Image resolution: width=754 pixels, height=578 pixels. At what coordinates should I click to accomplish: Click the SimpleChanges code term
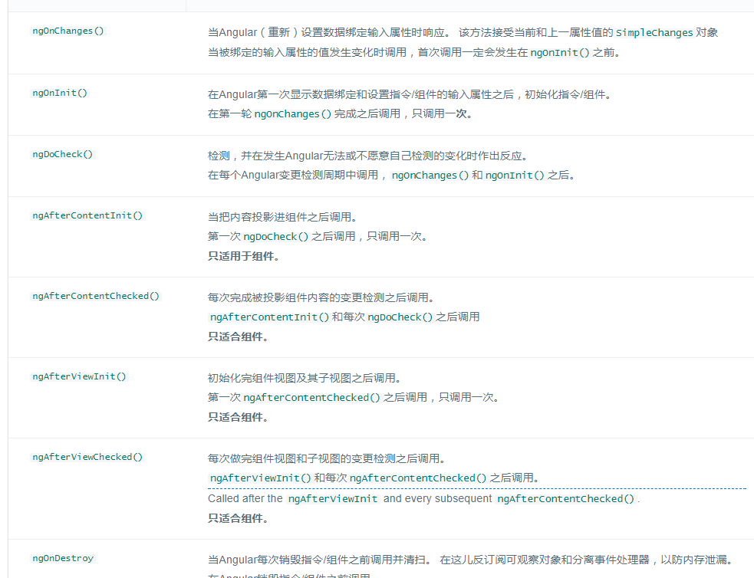(654, 33)
